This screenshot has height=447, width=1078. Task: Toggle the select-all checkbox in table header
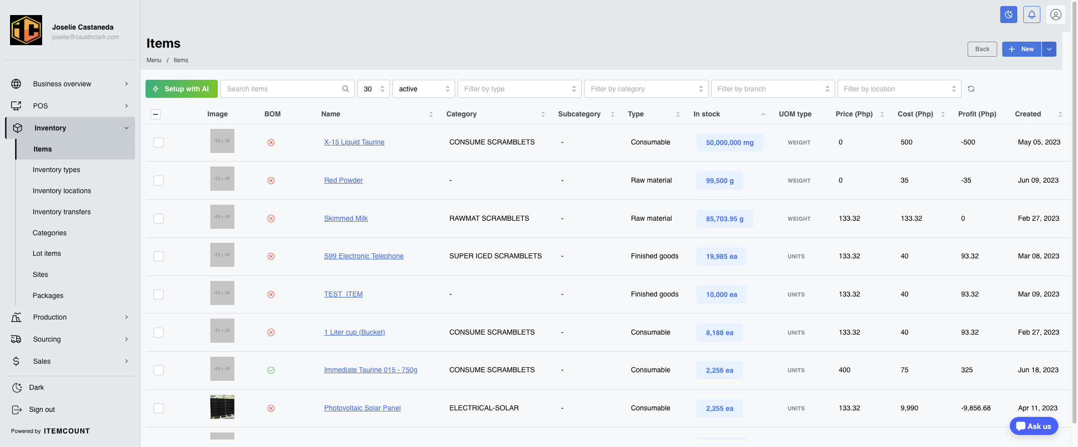coord(156,114)
